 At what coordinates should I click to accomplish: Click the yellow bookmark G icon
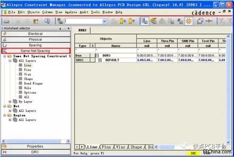point(123,21)
